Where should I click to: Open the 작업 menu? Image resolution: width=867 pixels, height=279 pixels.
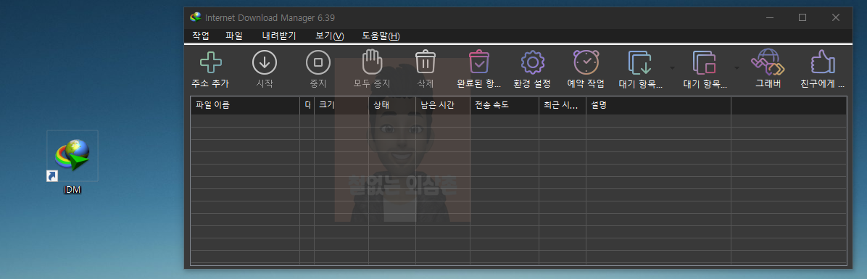tap(201, 36)
